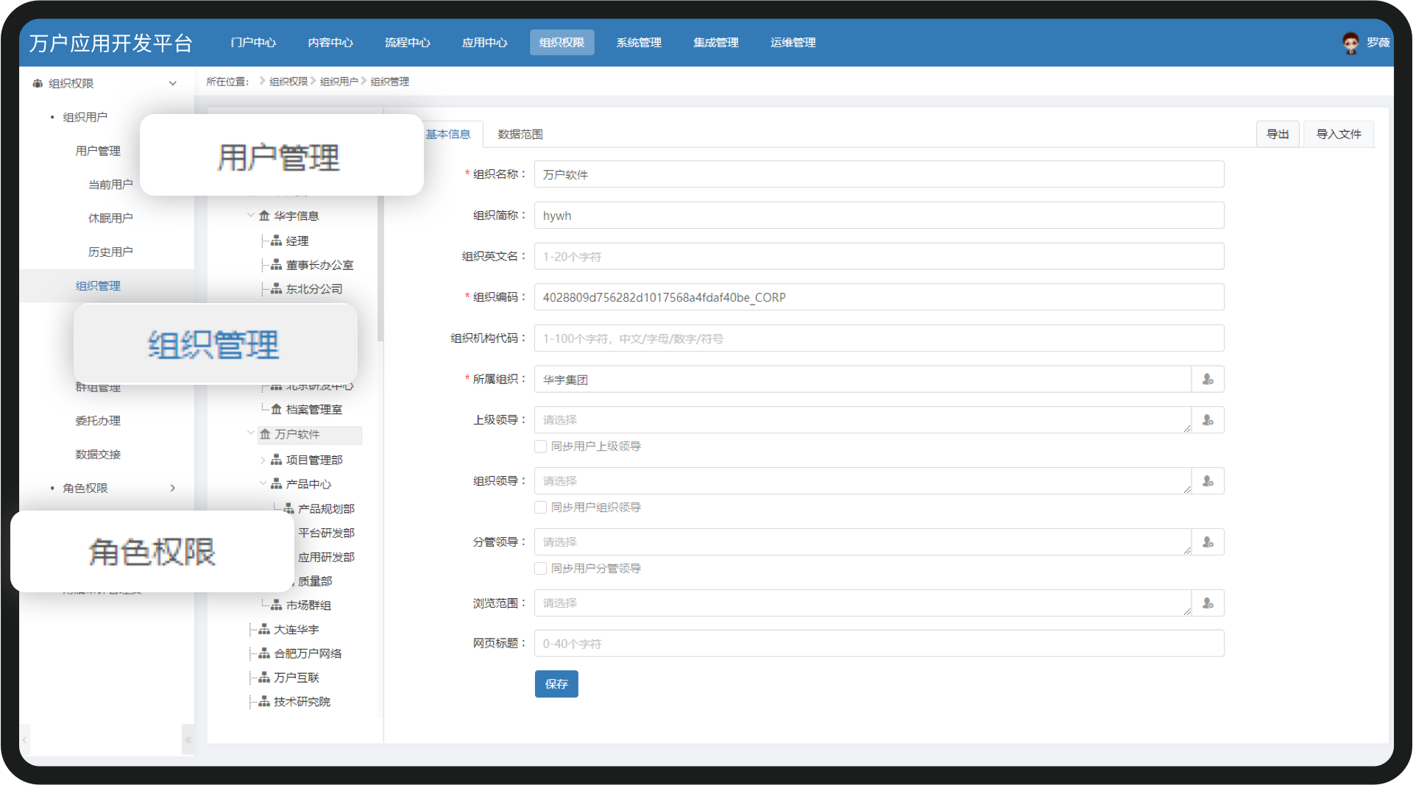Collapse the 组织权限 sidebar section
Viewport: 1413px width, 785px height.
[x=173, y=83]
